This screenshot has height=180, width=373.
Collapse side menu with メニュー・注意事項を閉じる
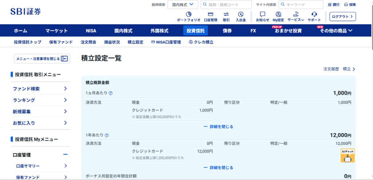coord(42,59)
